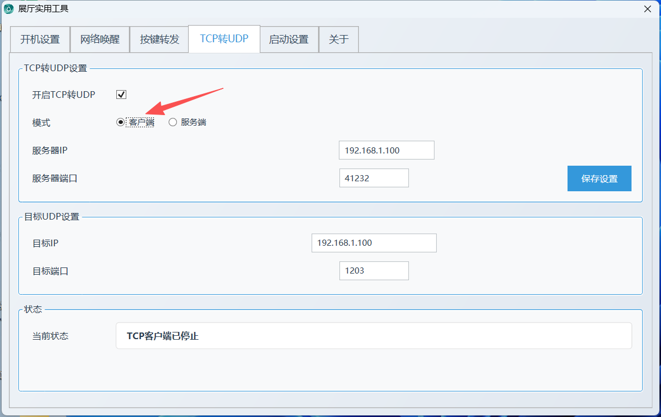Click the 当前状态 label
This screenshot has width=661, height=417.
(50, 336)
